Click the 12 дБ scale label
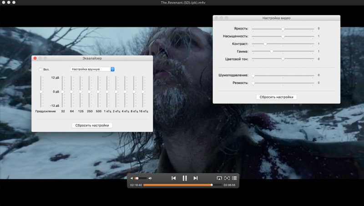The height and width of the screenshot is (206, 364). 55,78
